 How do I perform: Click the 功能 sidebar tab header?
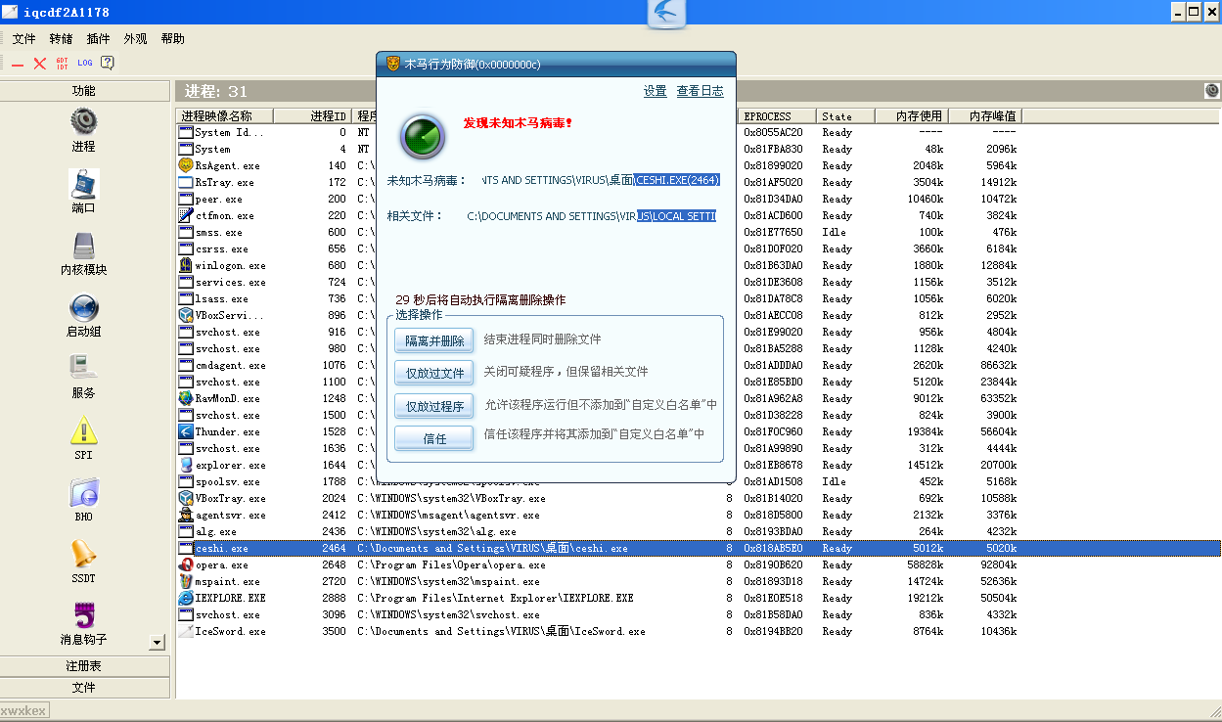[x=84, y=90]
